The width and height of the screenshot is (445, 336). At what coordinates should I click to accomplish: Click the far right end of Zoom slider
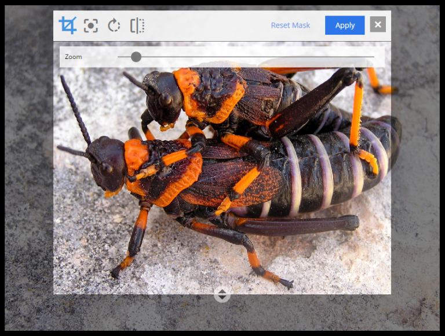(x=373, y=57)
